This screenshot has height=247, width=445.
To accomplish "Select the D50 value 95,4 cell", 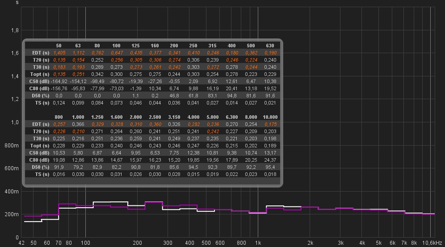I will (270, 167).
